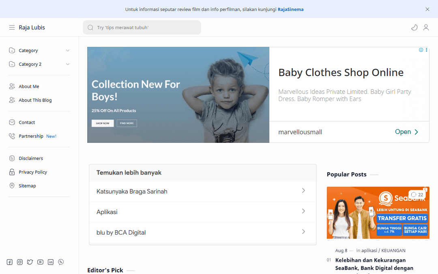The image size is (438, 274).
Task: Close the RajaSinema announcement banner
Action: pyautogui.click(x=427, y=9)
